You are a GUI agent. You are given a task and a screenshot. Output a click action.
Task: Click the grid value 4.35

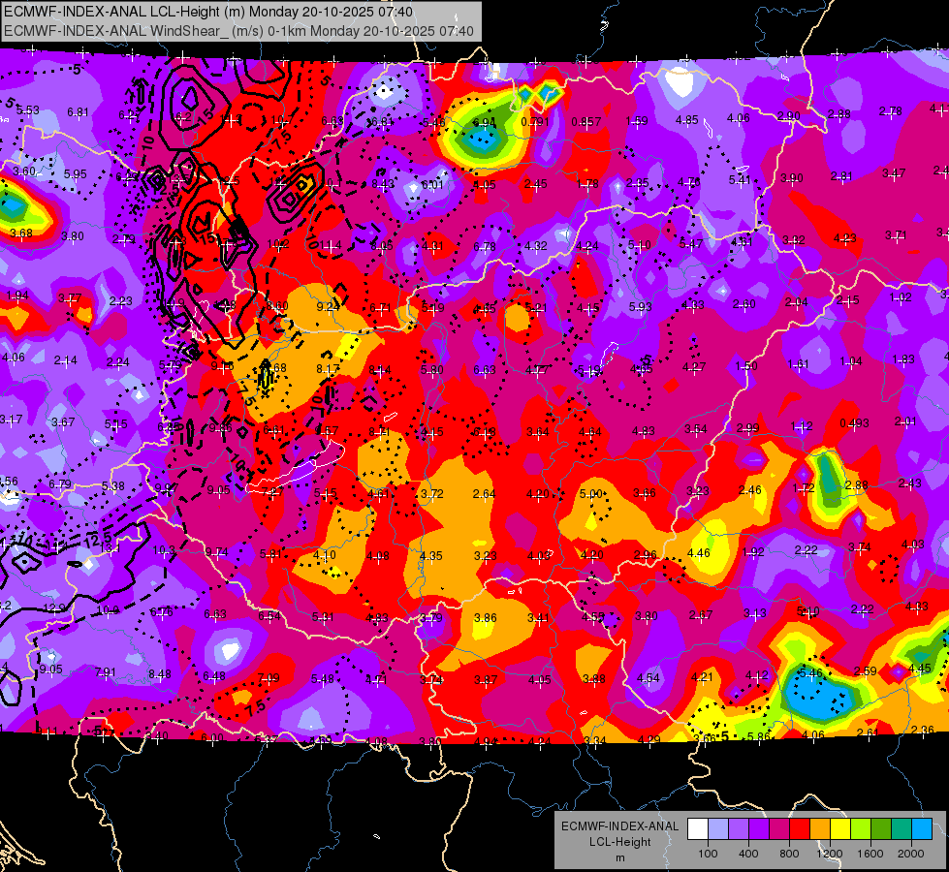pos(431,556)
